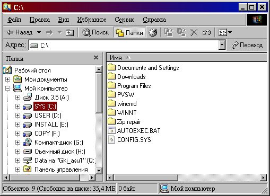Click the SYS (C:) drive icon
Viewport: 270px width, 196px height.
pyautogui.click(x=28, y=106)
